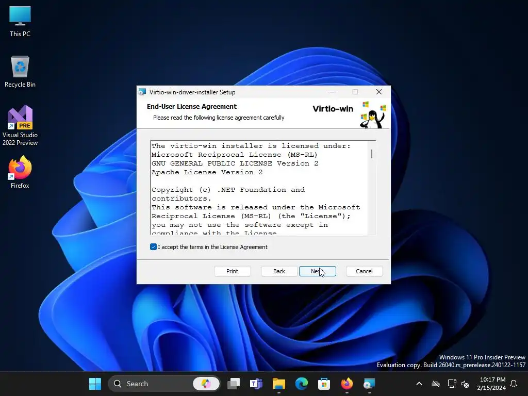Viewport: 528px width, 396px height.
Task: Click the 'Microsoft Reciprocal License (MS-RL)' line
Action: click(x=235, y=155)
